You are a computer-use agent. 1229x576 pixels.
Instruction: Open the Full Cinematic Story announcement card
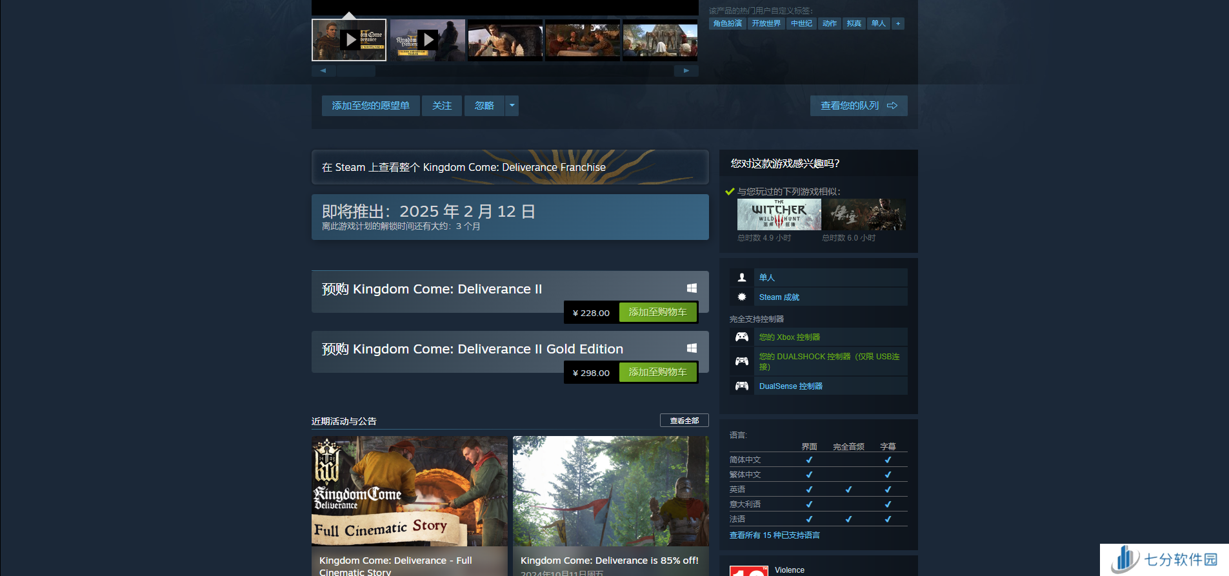click(410, 506)
